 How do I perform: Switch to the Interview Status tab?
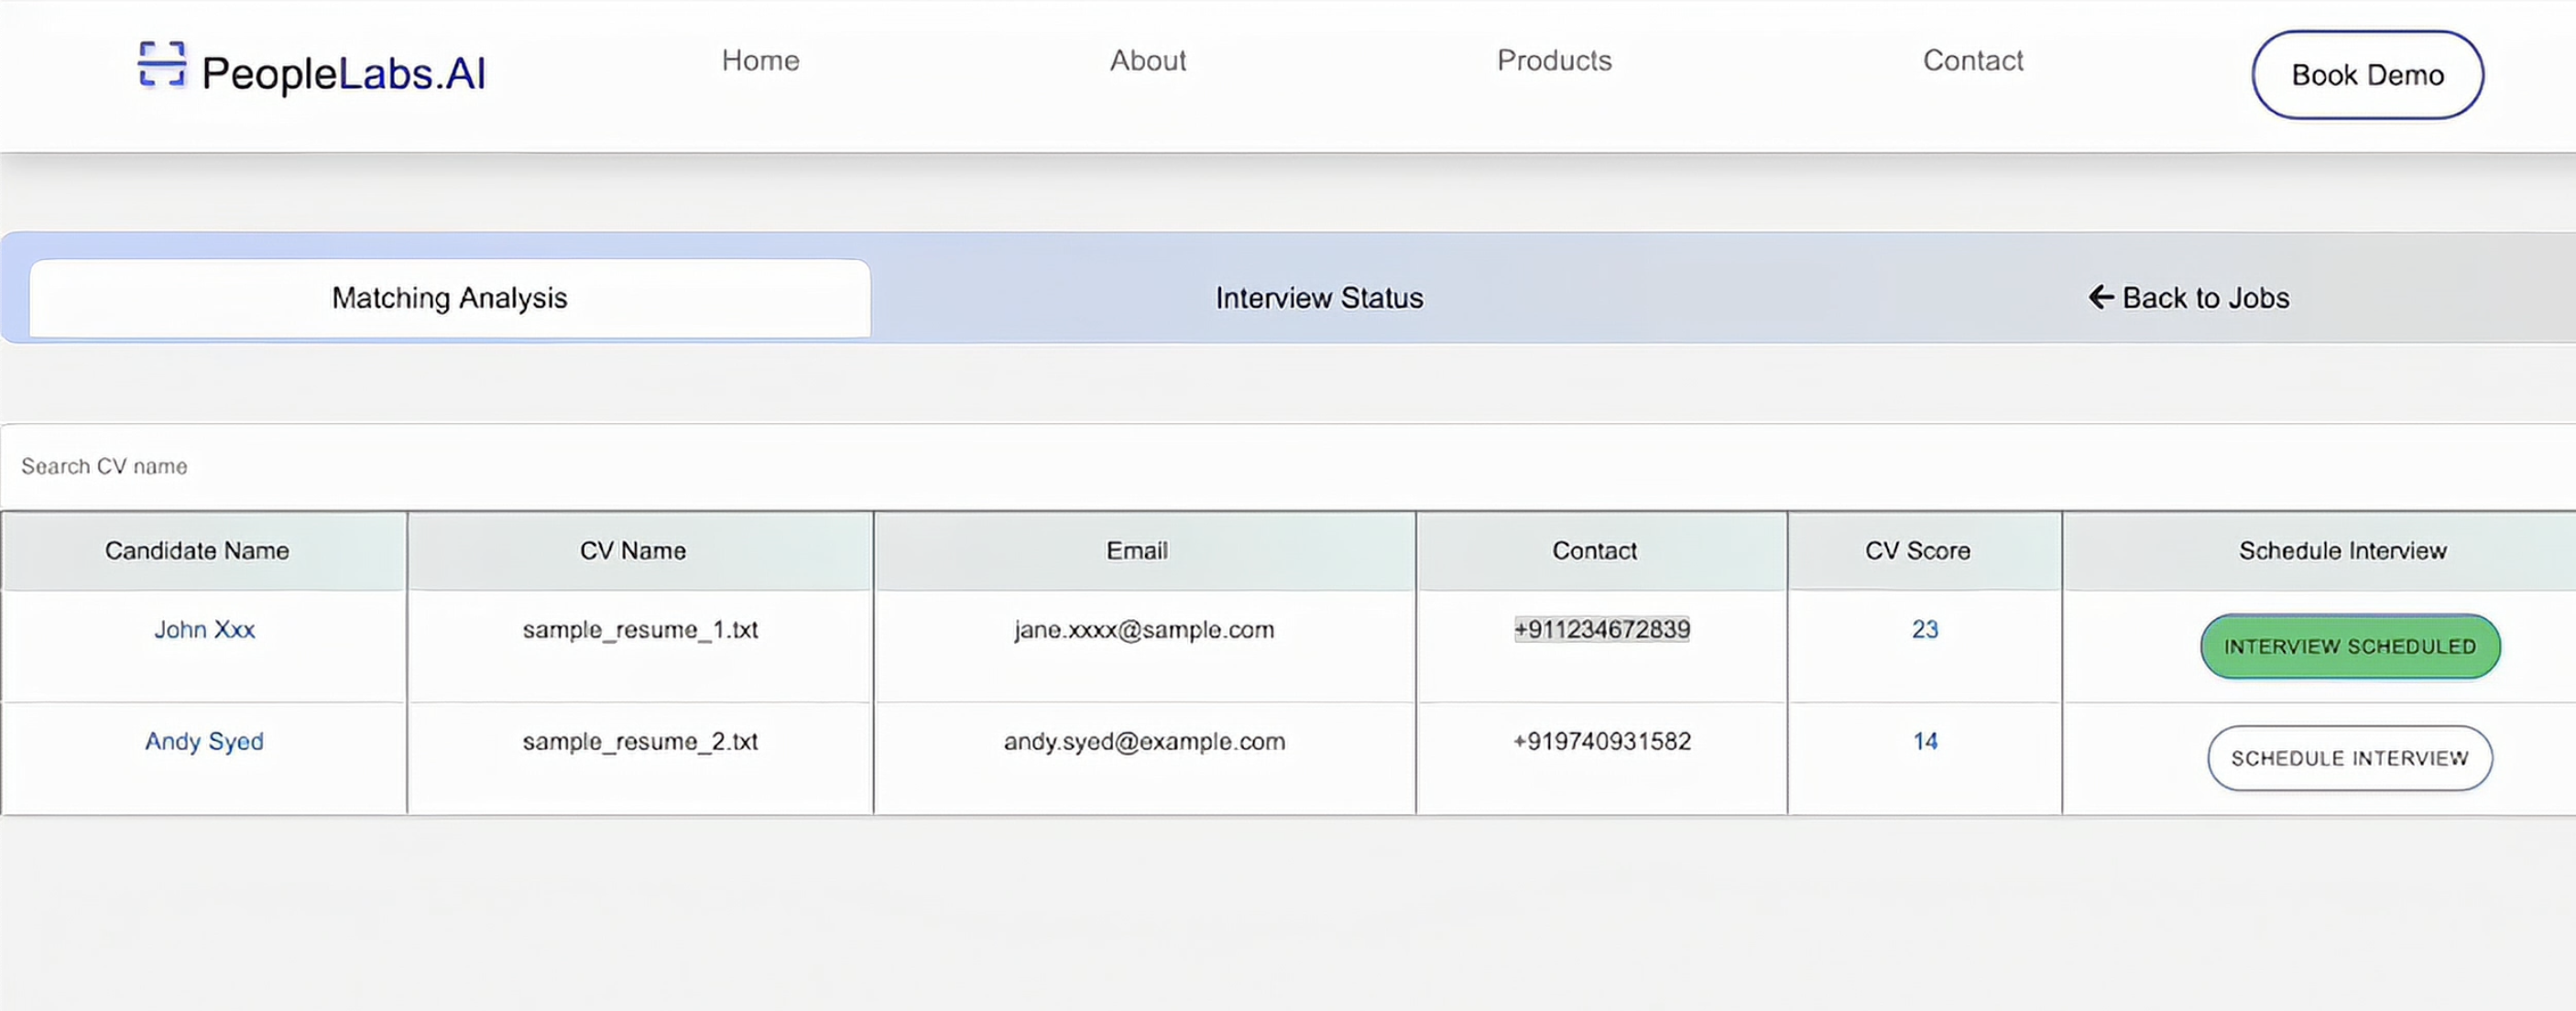click(1318, 298)
